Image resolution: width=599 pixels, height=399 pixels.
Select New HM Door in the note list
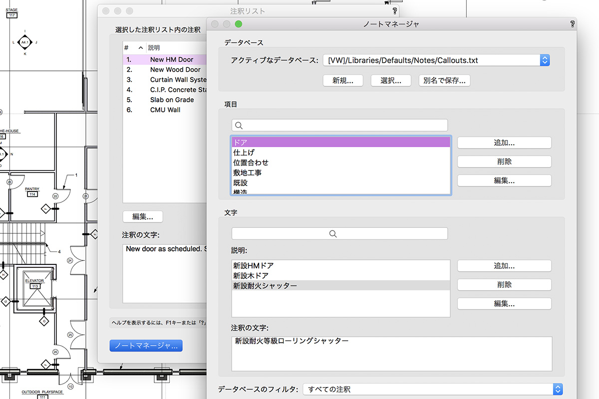(x=165, y=59)
